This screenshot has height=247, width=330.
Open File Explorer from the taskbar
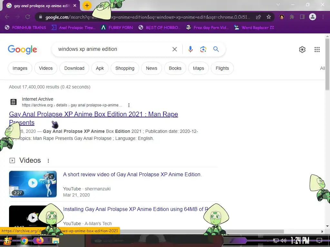coord(55,241)
